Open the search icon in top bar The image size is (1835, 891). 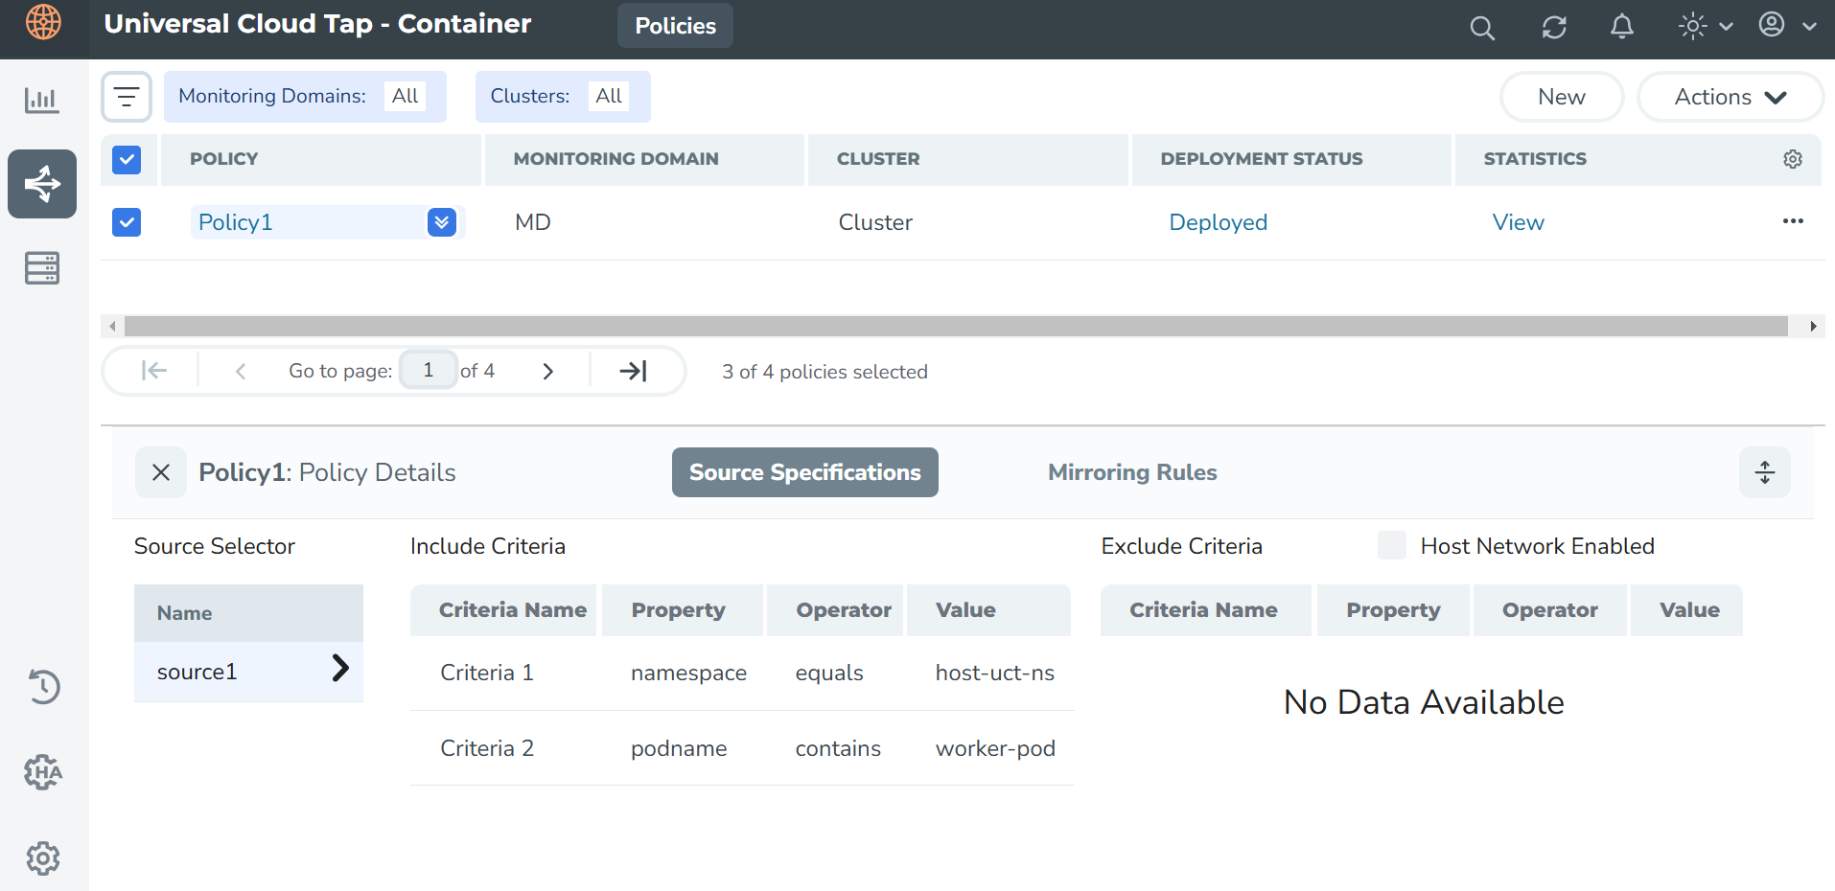(x=1481, y=28)
